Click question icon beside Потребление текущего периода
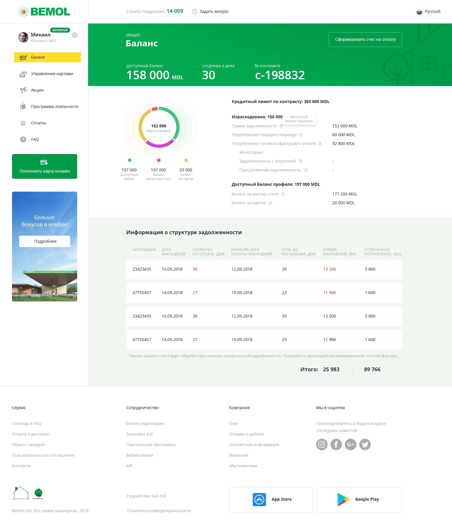This screenshot has width=452, height=523. [301, 135]
